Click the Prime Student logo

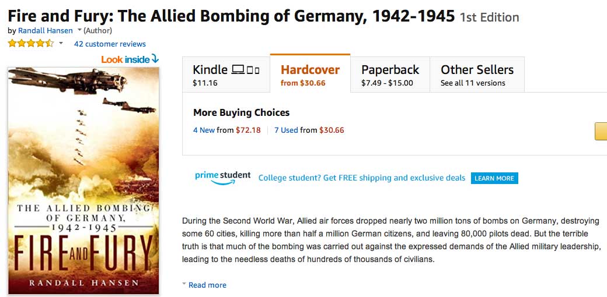coord(222,178)
